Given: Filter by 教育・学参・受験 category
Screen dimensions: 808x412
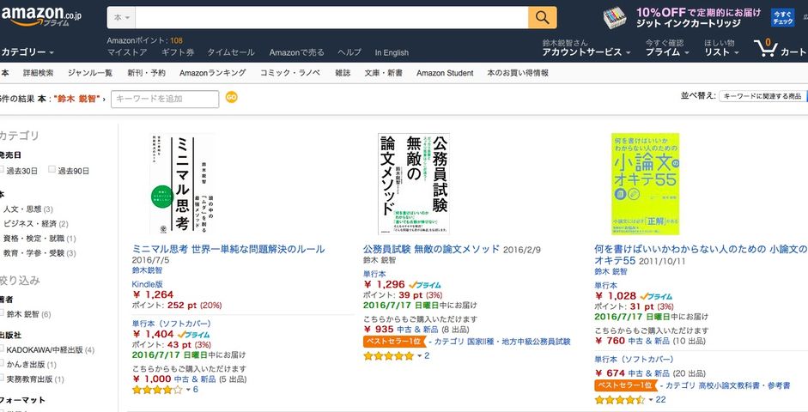Looking at the screenshot, I should [x=33, y=253].
